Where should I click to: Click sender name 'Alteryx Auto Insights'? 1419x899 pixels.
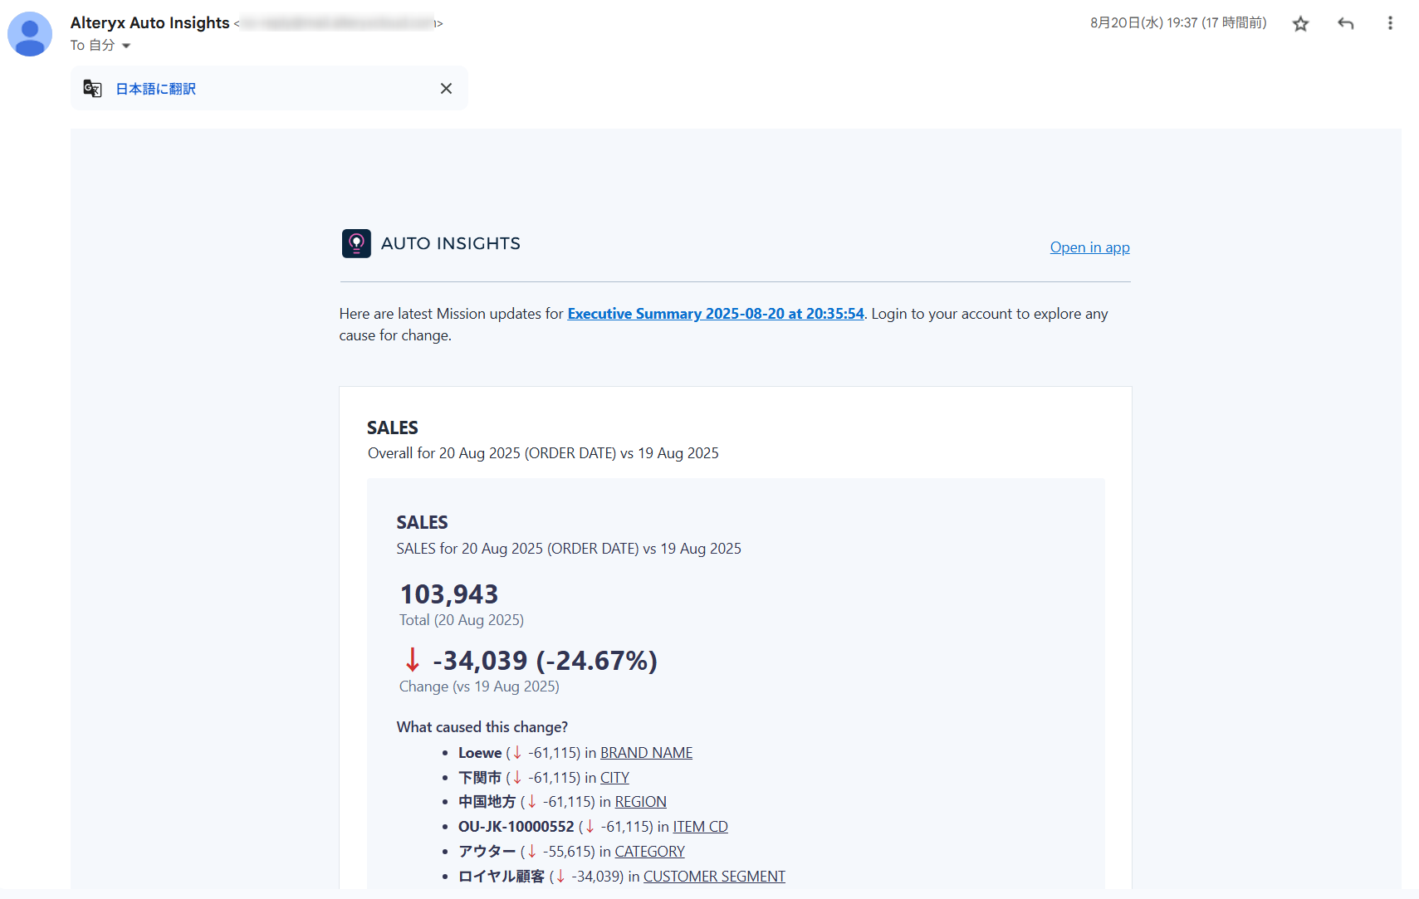point(149,23)
